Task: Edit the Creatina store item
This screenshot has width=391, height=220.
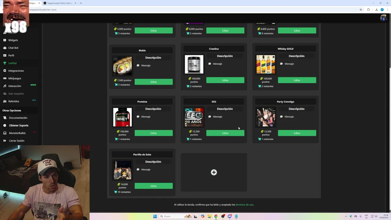Action: [x=225, y=80]
